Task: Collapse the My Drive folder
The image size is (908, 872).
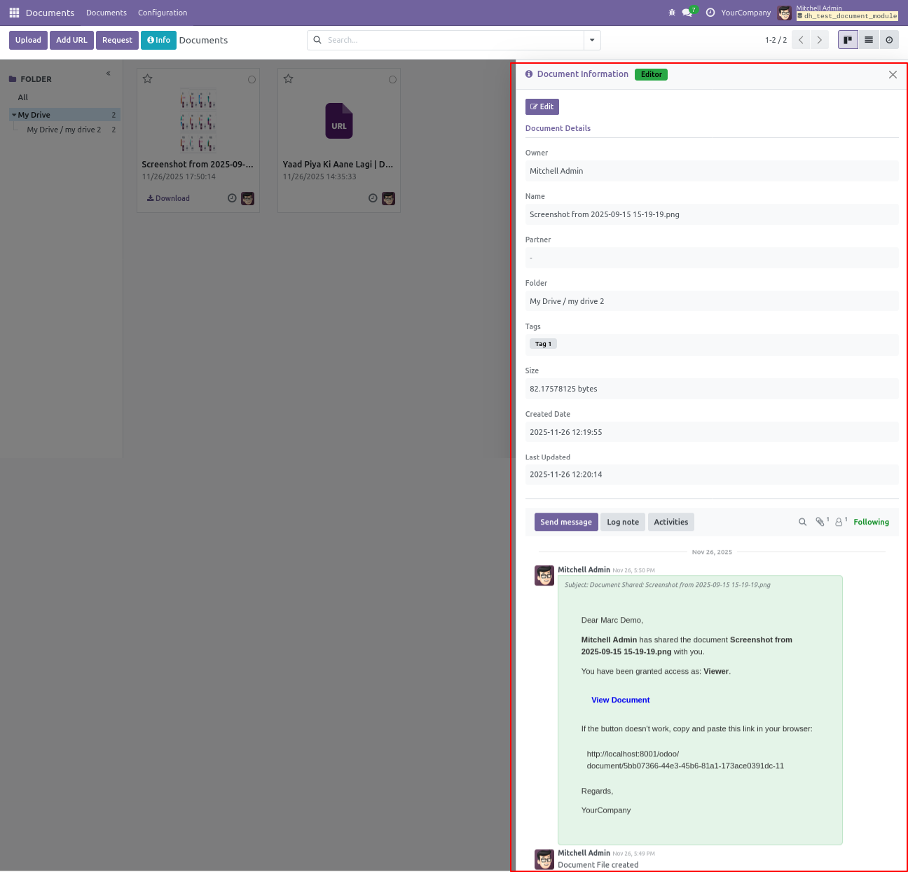Action: [x=14, y=115]
